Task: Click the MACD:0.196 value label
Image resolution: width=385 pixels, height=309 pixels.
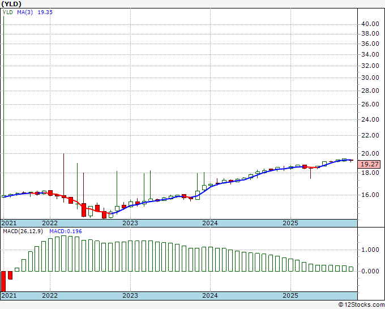Action: coord(66,231)
